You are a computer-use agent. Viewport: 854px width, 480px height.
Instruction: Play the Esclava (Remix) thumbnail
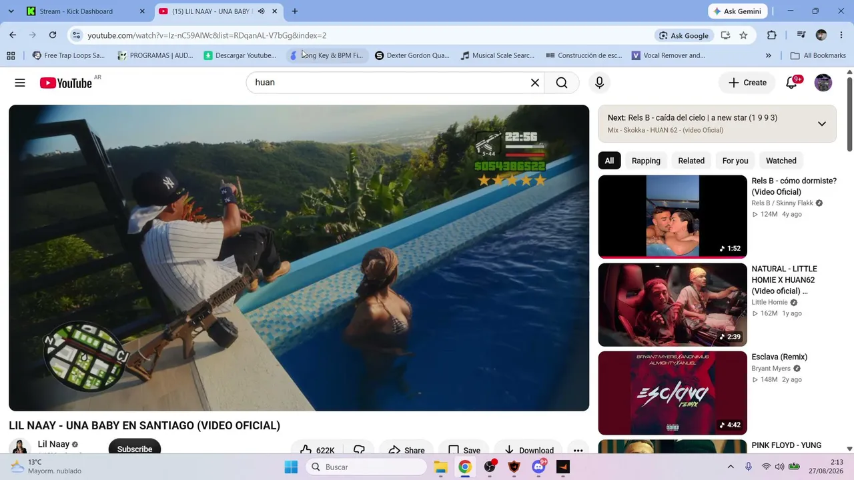[x=673, y=393]
